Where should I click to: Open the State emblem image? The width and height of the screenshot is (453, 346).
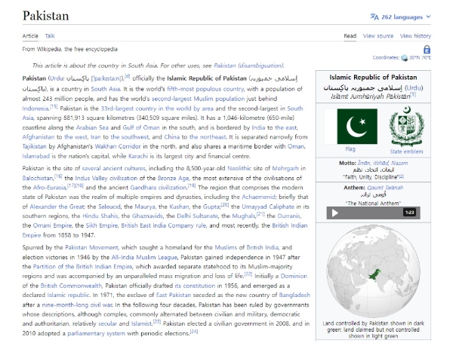[x=406, y=126]
